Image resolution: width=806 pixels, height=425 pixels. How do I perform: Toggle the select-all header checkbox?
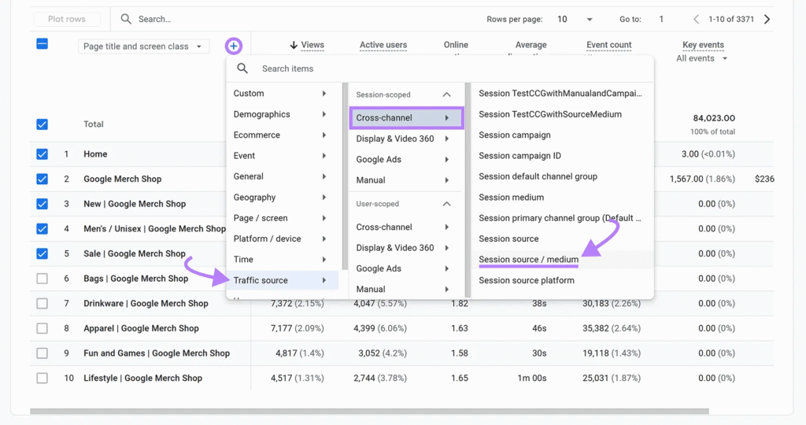tap(43, 44)
